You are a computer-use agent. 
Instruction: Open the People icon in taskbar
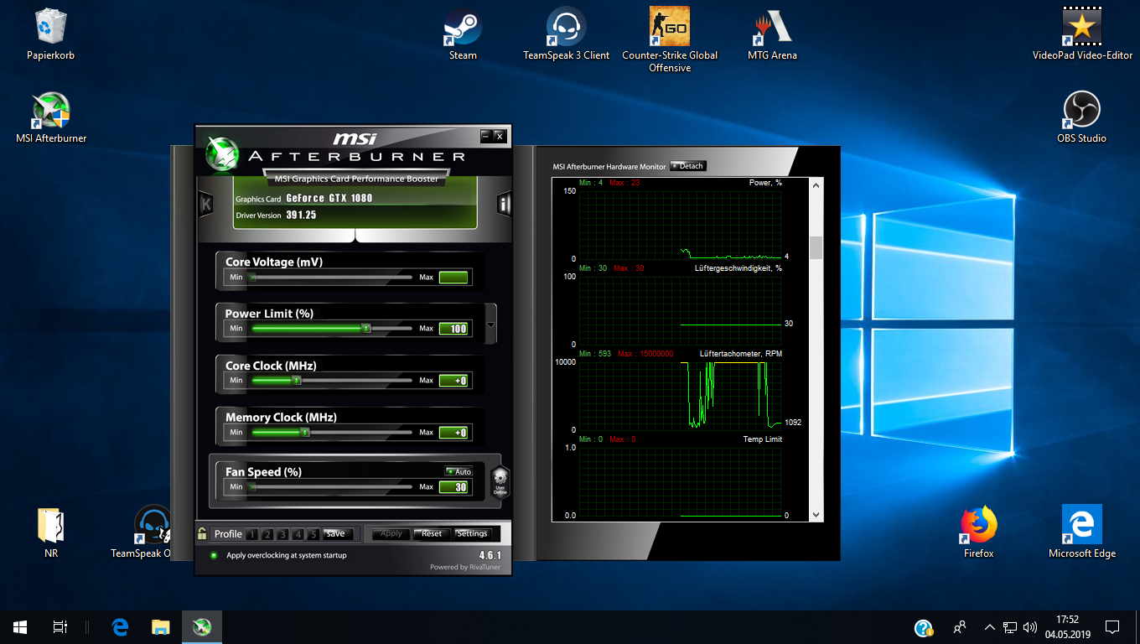coord(960,627)
